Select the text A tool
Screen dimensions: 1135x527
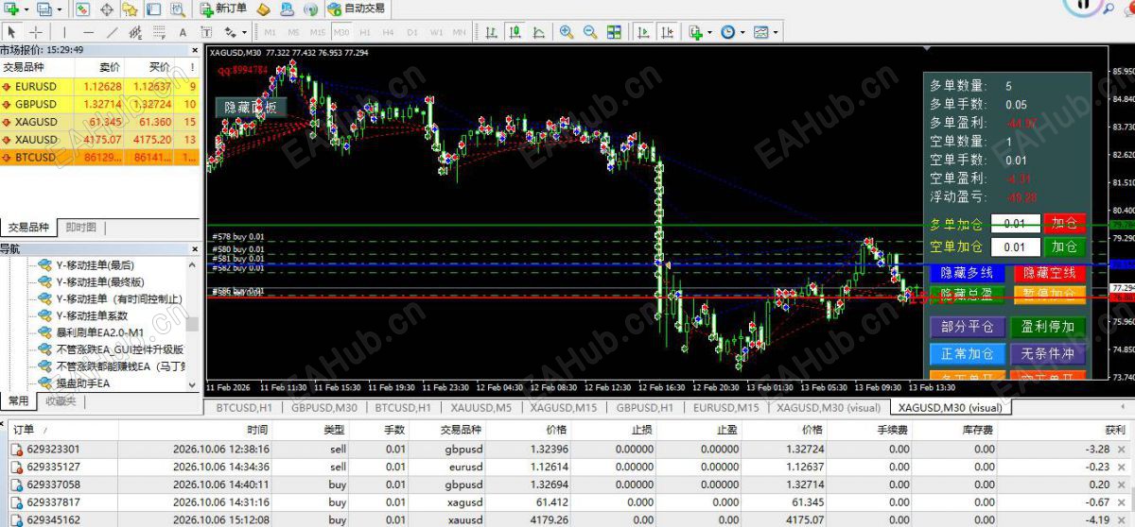click(x=183, y=32)
